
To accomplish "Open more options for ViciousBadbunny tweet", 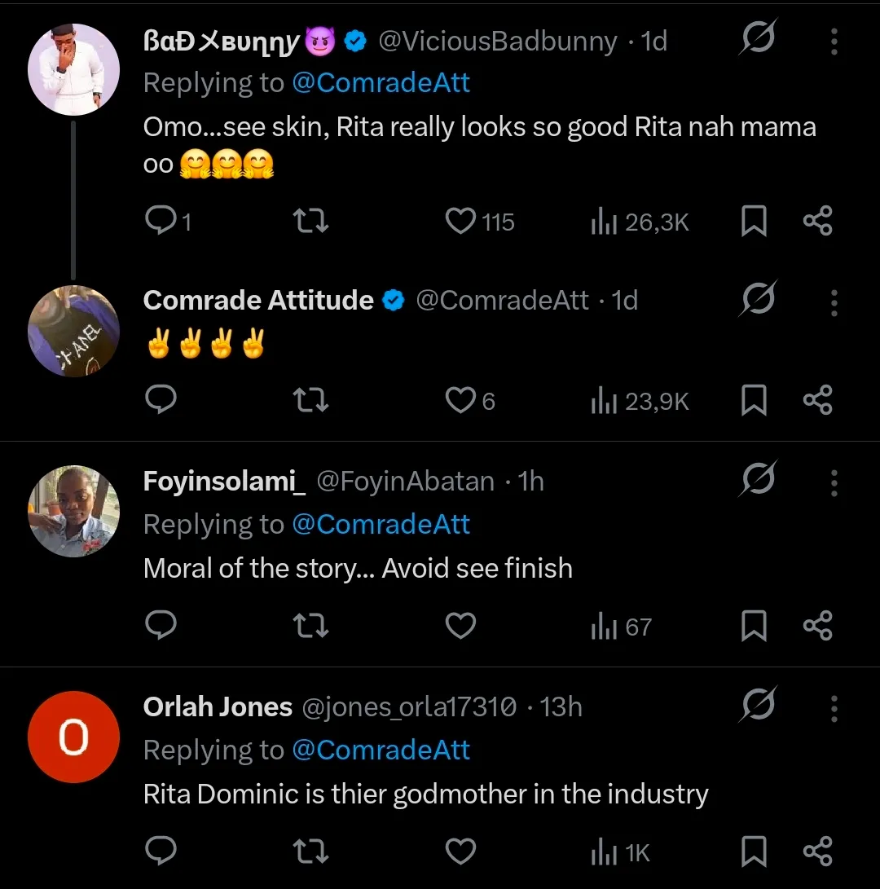I will (x=834, y=42).
